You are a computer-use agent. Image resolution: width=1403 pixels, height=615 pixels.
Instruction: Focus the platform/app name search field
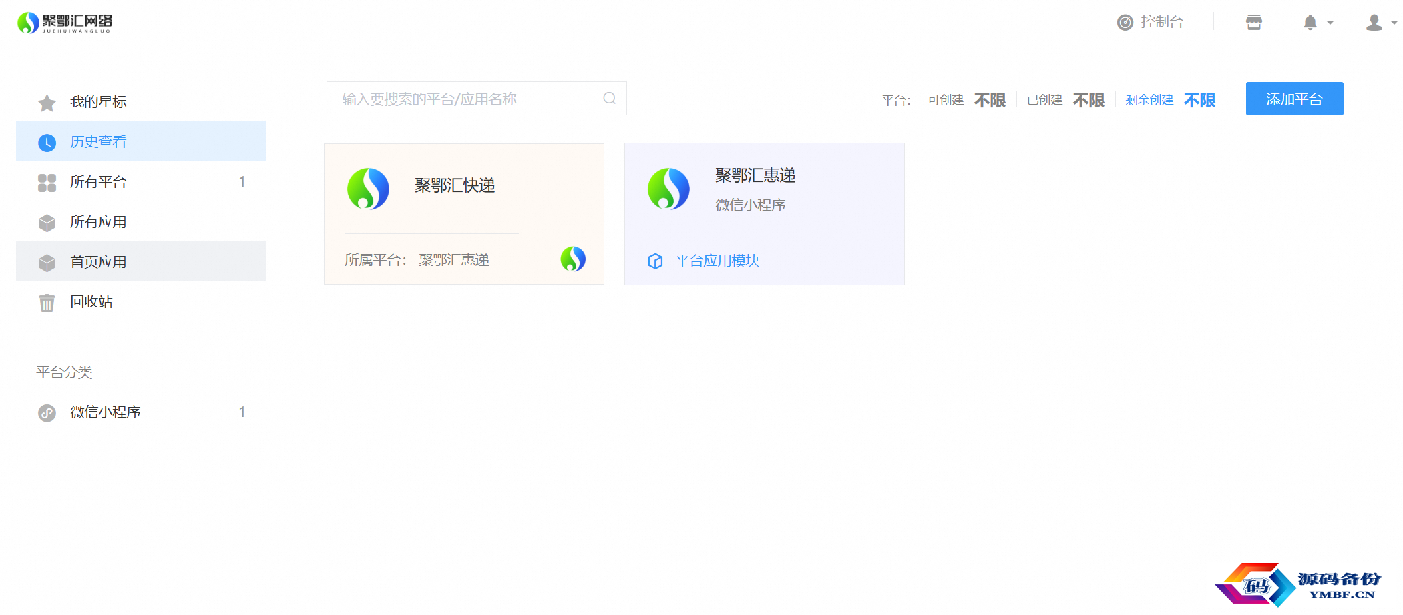point(476,99)
